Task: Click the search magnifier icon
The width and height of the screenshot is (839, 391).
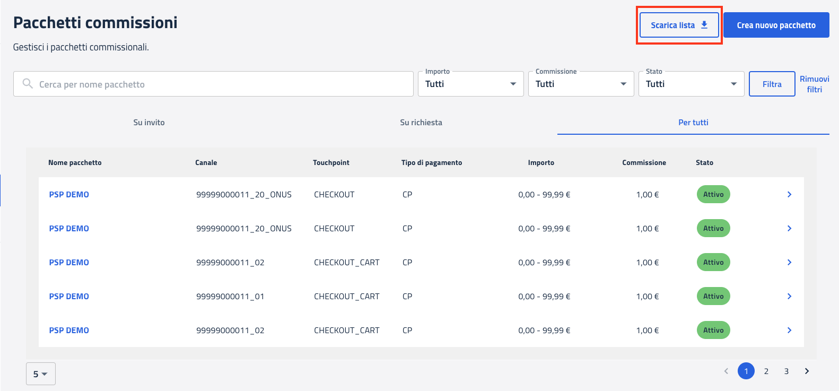Action: click(x=28, y=84)
